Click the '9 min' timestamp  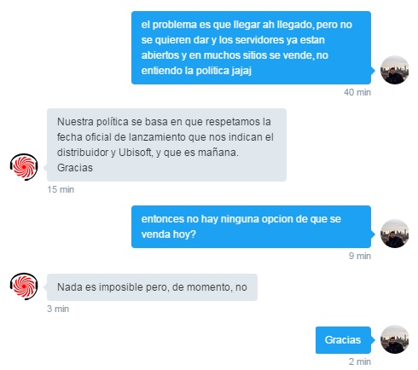pos(360,256)
